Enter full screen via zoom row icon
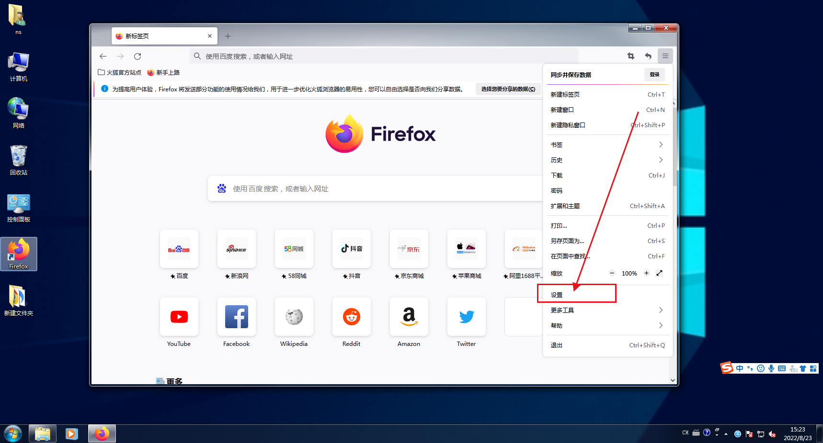Screen dimensions: 823x443 [x=660, y=273]
